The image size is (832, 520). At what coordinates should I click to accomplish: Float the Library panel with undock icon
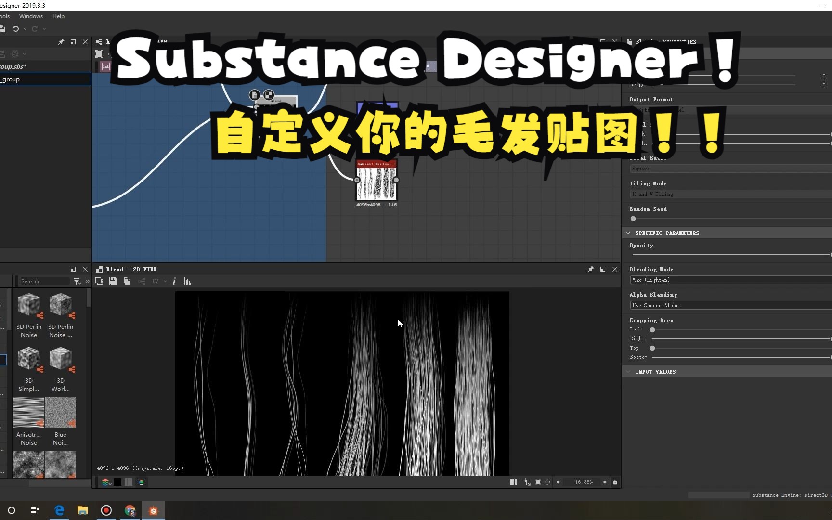[73, 269]
